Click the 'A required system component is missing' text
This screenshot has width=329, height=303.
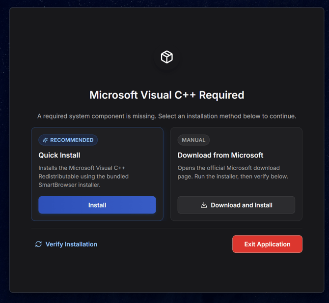click(x=167, y=116)
